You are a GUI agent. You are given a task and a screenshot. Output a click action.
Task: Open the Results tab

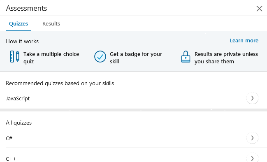coord(51,24)
